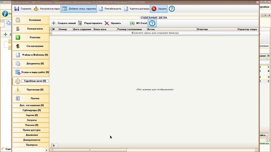Click the Сохранить floppy disk icon
Image resolution: width=271 pixels, height=152 pixels.
(17, 8)
